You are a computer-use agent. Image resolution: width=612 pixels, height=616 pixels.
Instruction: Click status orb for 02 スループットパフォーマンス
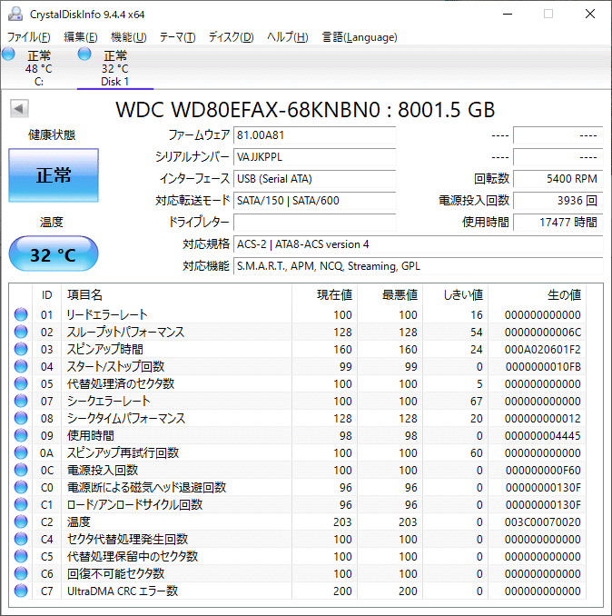tap(21, 332)
